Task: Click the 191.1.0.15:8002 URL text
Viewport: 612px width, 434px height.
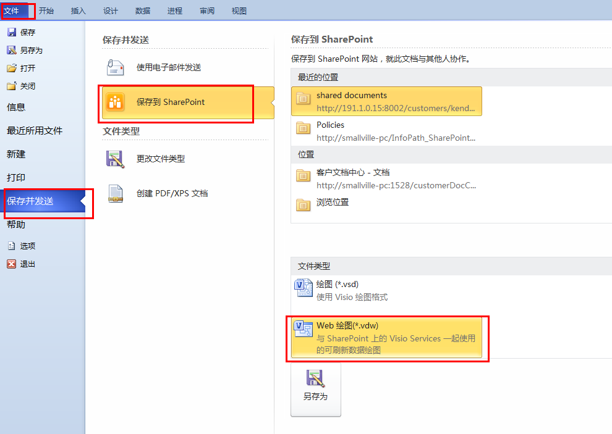Action: pos(396,109)
